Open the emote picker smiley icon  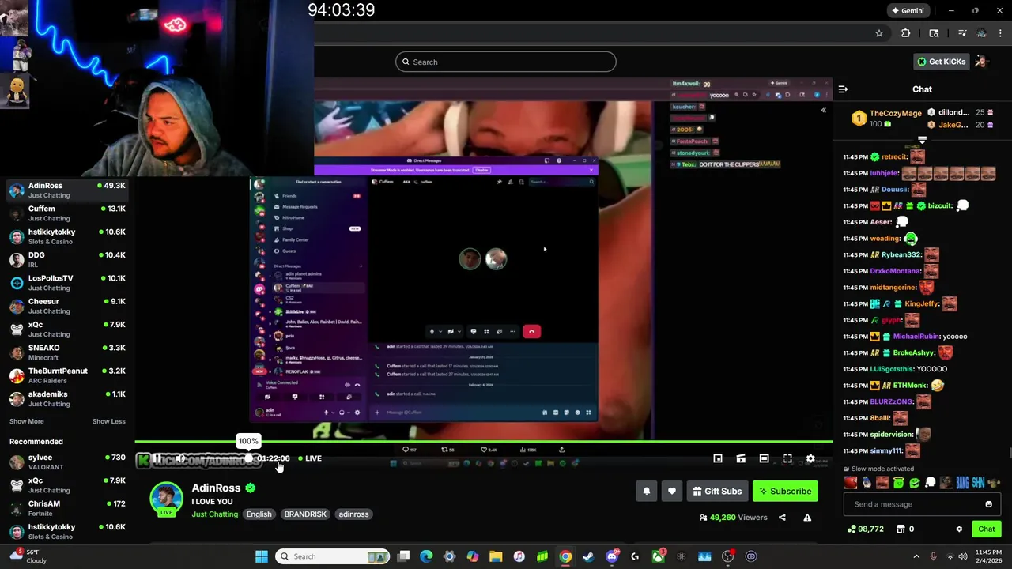click(x=988, y=504)
